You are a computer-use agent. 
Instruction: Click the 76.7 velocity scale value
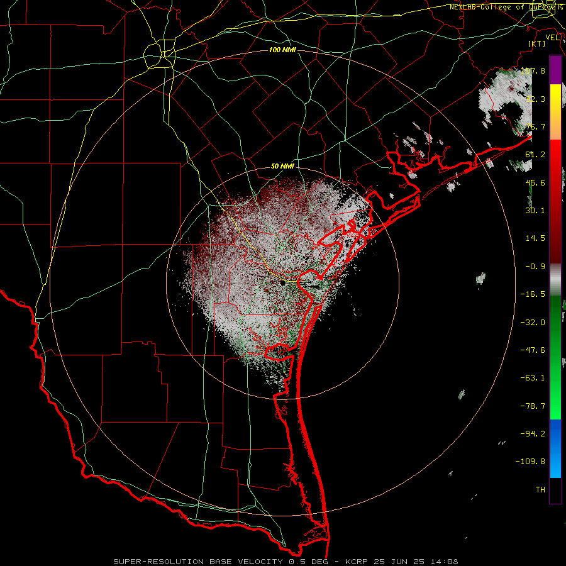point(535,126)
